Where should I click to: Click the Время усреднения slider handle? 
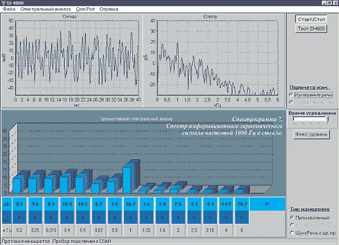pyautogui.click(x=328, y=119)
